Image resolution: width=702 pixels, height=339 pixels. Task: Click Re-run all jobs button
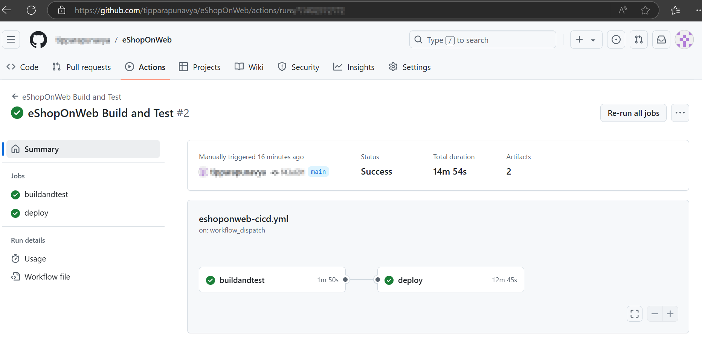633,113
